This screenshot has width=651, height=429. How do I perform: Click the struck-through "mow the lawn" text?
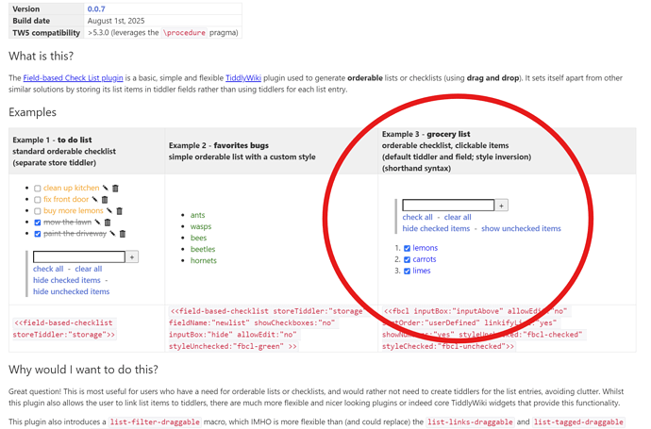coord(68,222)
